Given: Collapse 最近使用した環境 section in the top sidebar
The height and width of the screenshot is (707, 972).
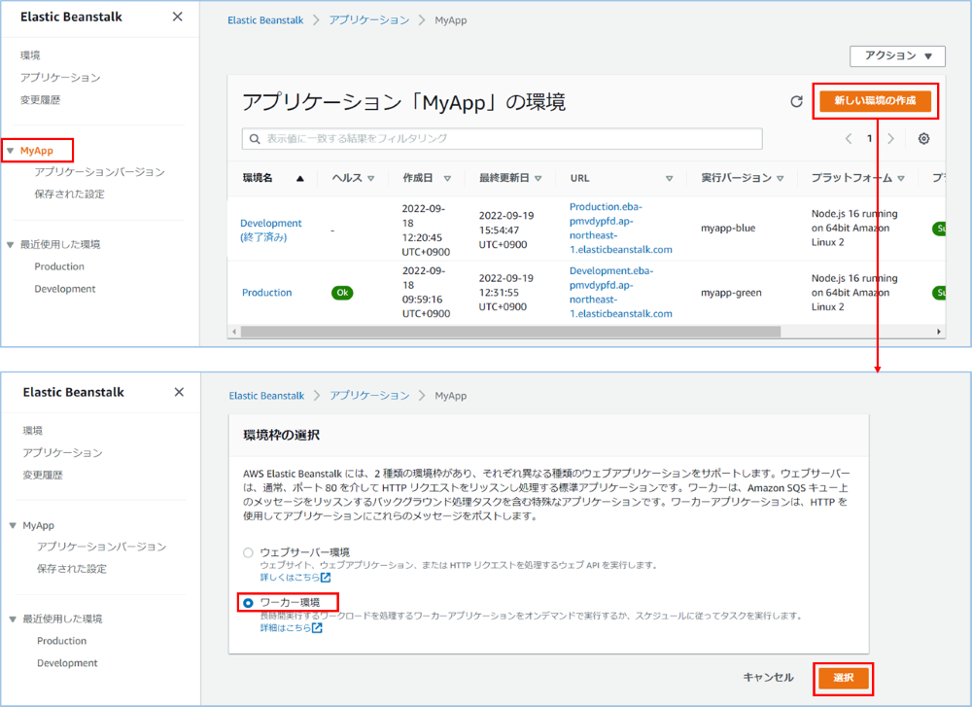Looking at the screenshot, I should [11, 245].
